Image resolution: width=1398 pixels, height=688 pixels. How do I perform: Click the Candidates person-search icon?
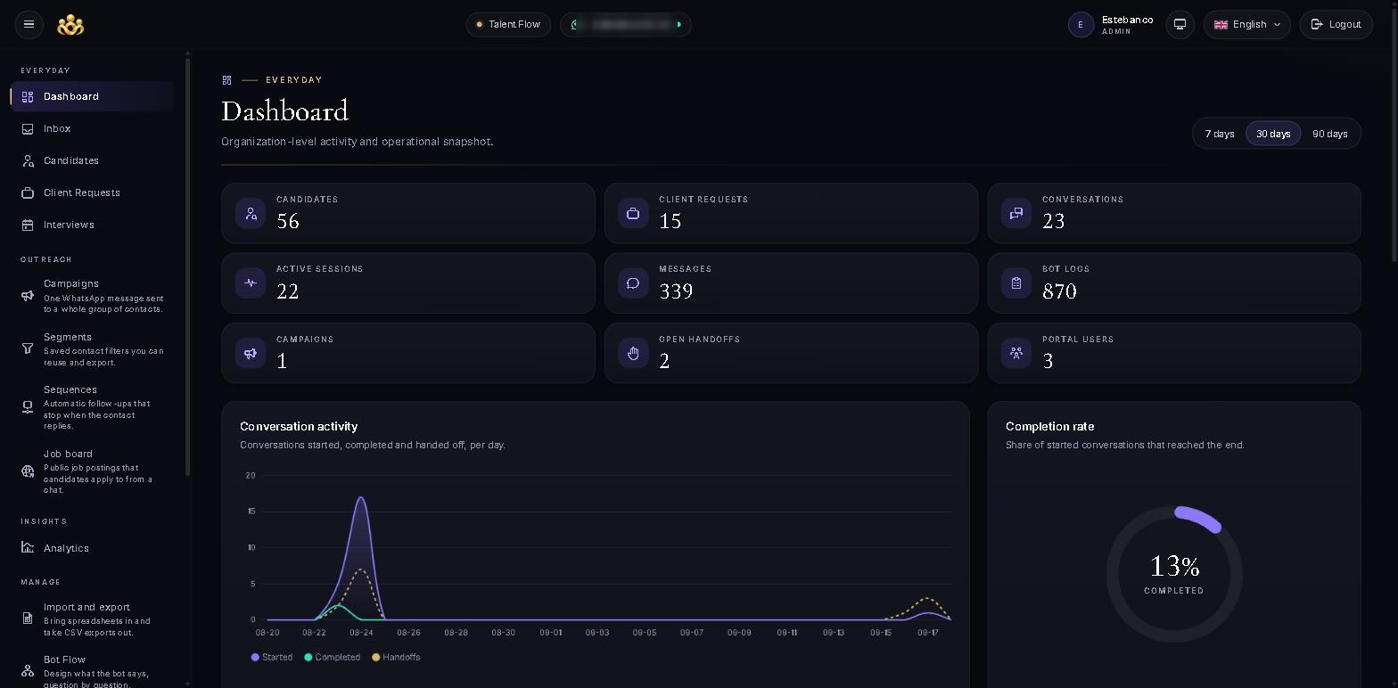click(x=28, y=160)
